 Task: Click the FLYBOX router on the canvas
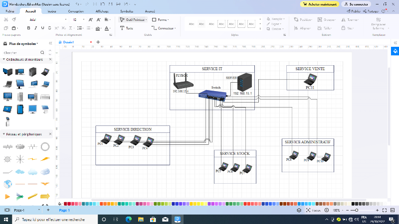[181, 81]
